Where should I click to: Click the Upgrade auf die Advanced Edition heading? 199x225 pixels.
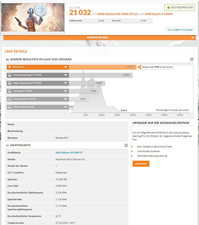[x=161, y=123]
